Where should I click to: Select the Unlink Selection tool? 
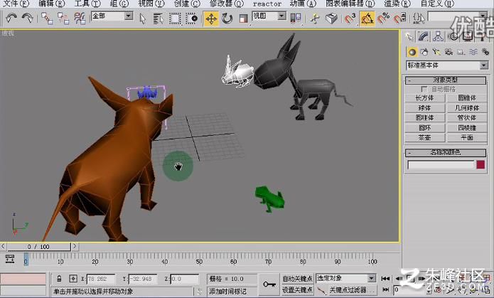pos(63,18)
